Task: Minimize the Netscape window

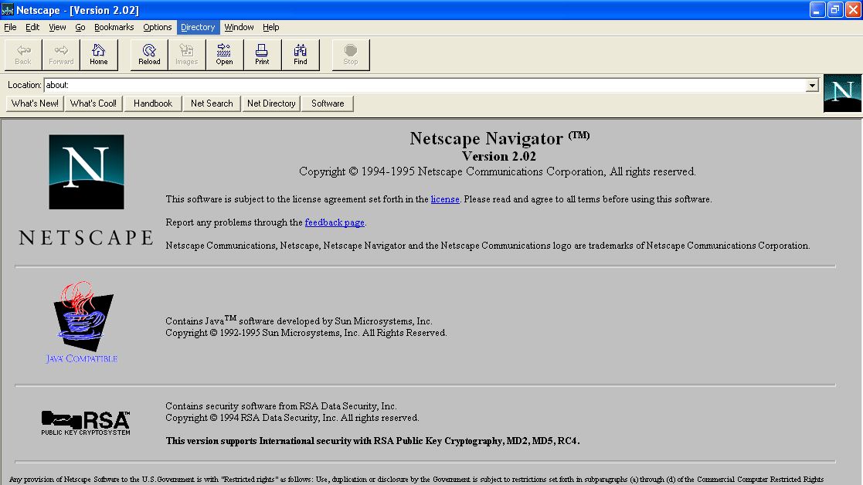Action: pos(817,10)
